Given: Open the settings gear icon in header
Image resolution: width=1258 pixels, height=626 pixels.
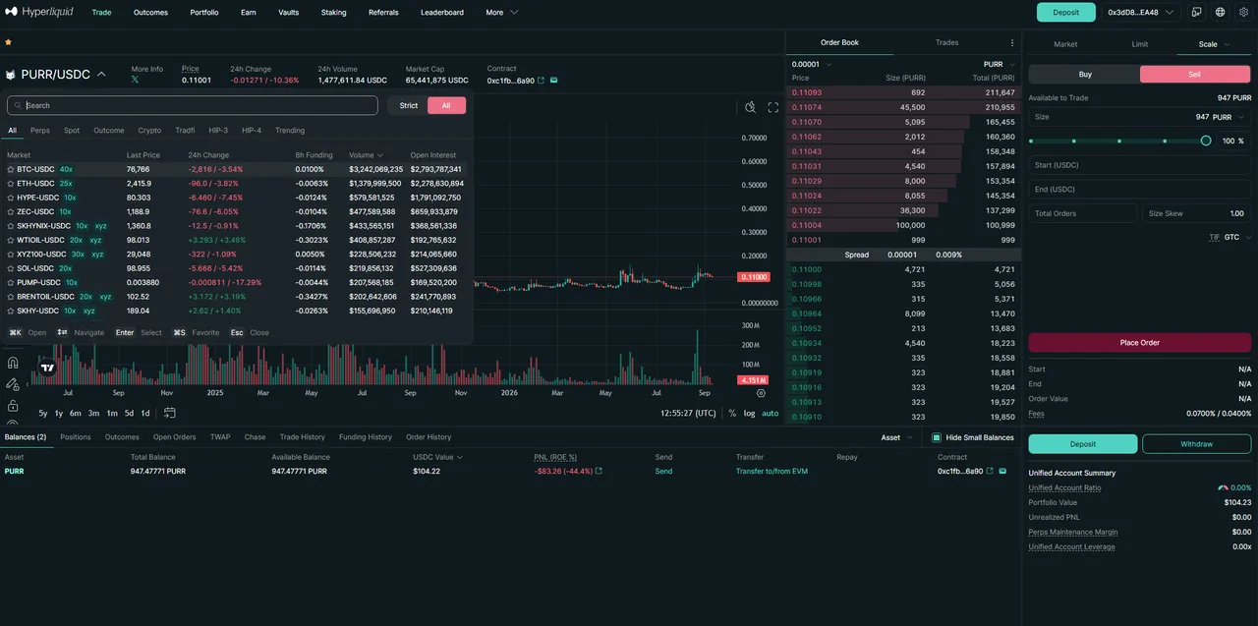Looking at the screenshot, I should point(1243,13).
